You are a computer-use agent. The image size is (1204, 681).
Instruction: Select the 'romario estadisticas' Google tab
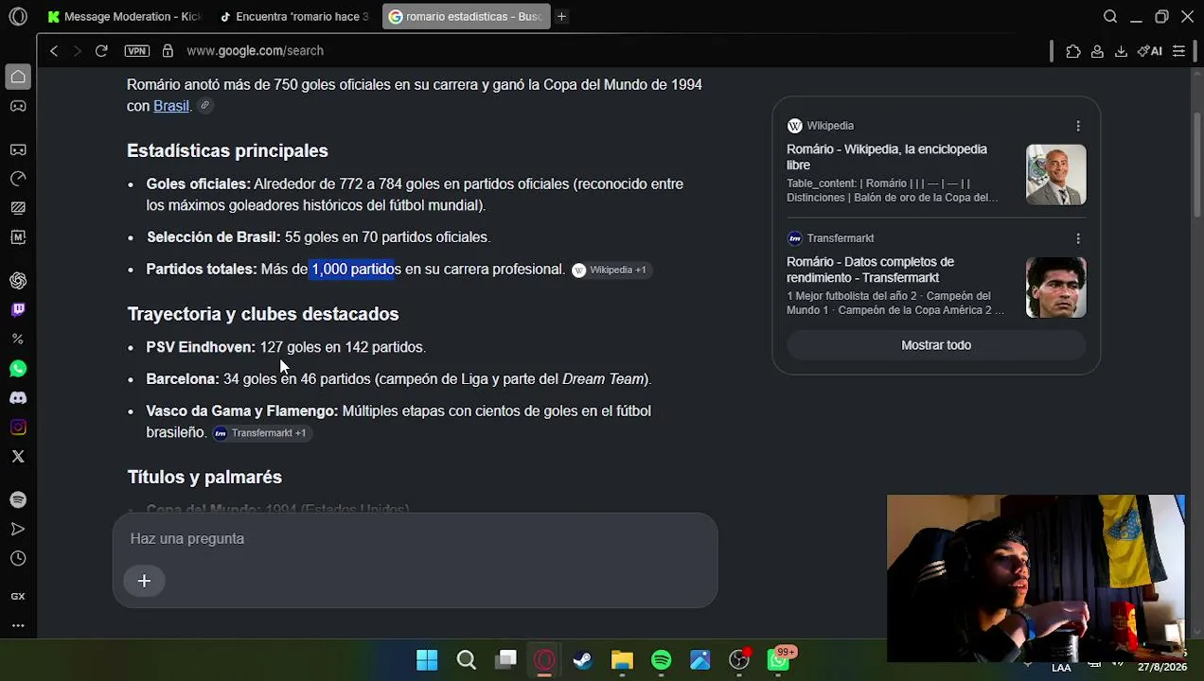coord(466,16)
